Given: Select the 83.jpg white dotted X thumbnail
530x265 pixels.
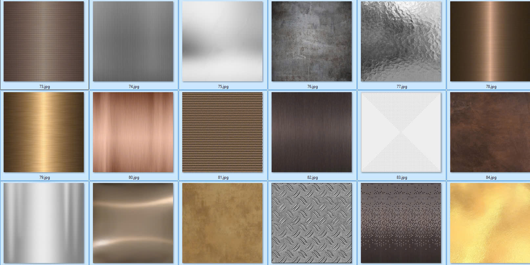Looking at the screenshot, I should [x=401, y=132].
